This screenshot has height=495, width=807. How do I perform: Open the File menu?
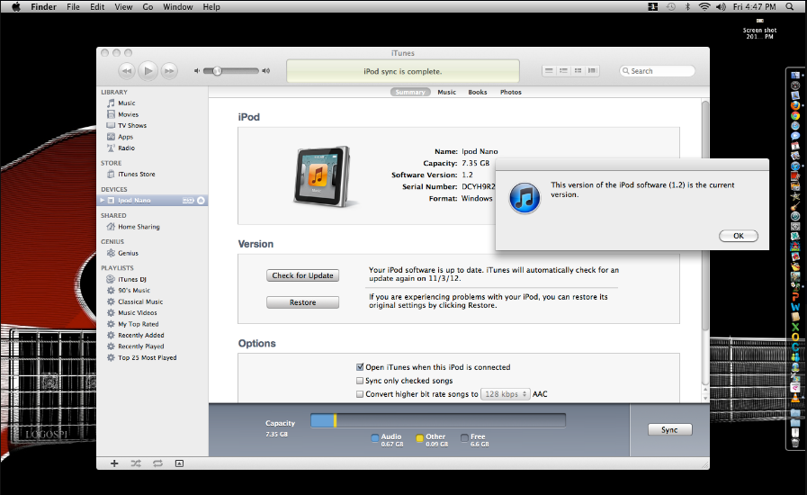pos(73,6)
